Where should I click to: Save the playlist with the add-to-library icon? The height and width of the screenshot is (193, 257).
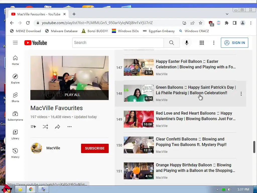tap(33, 127)
